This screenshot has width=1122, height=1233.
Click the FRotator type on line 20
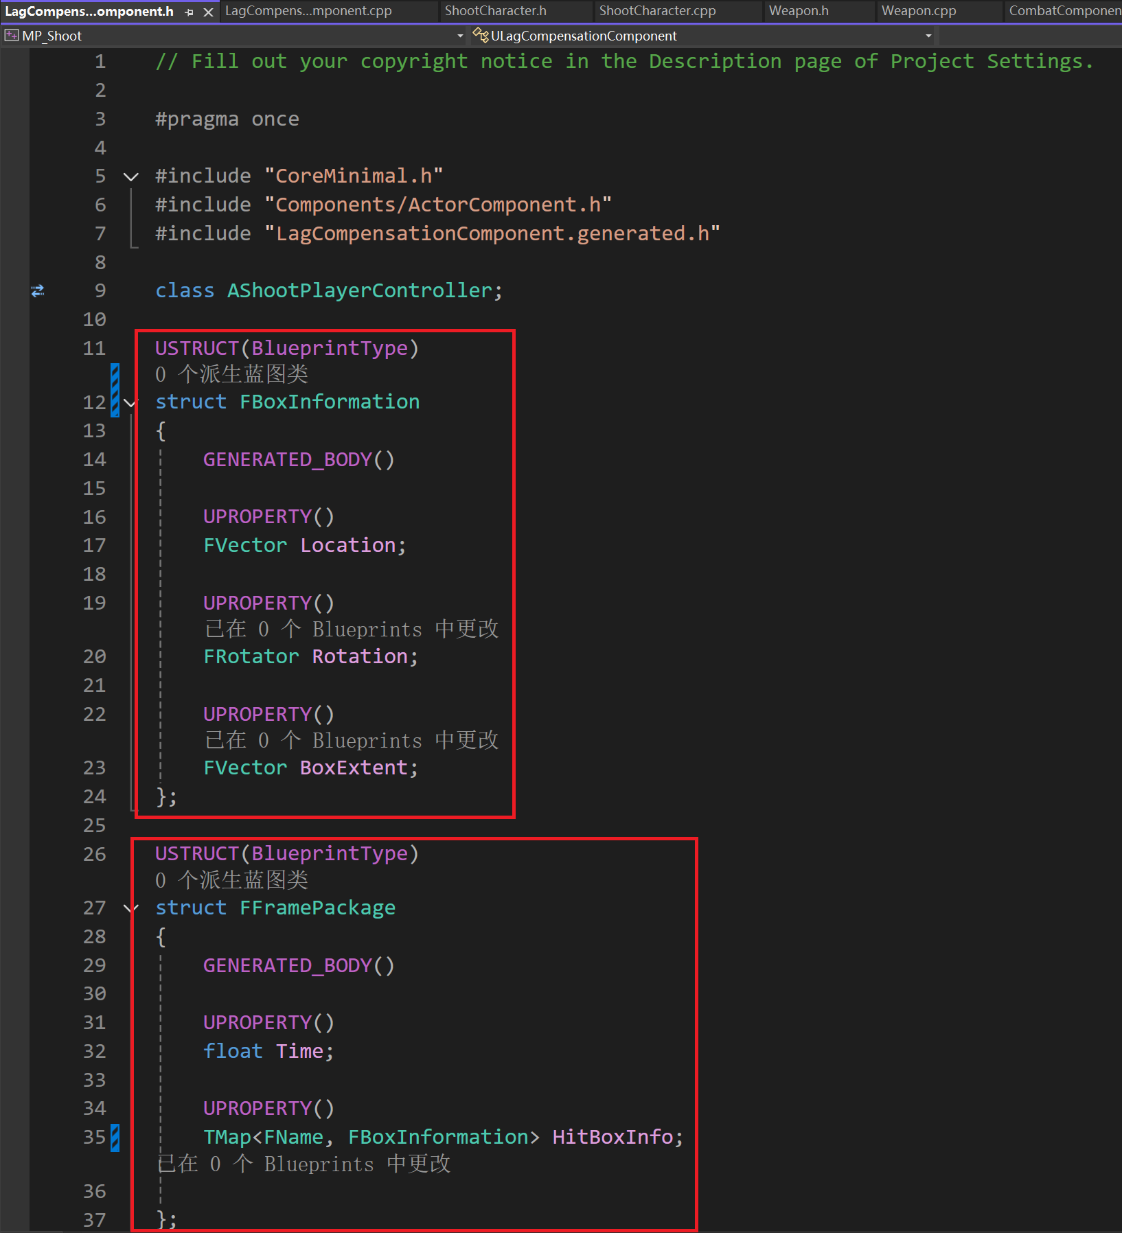[251, 657]
